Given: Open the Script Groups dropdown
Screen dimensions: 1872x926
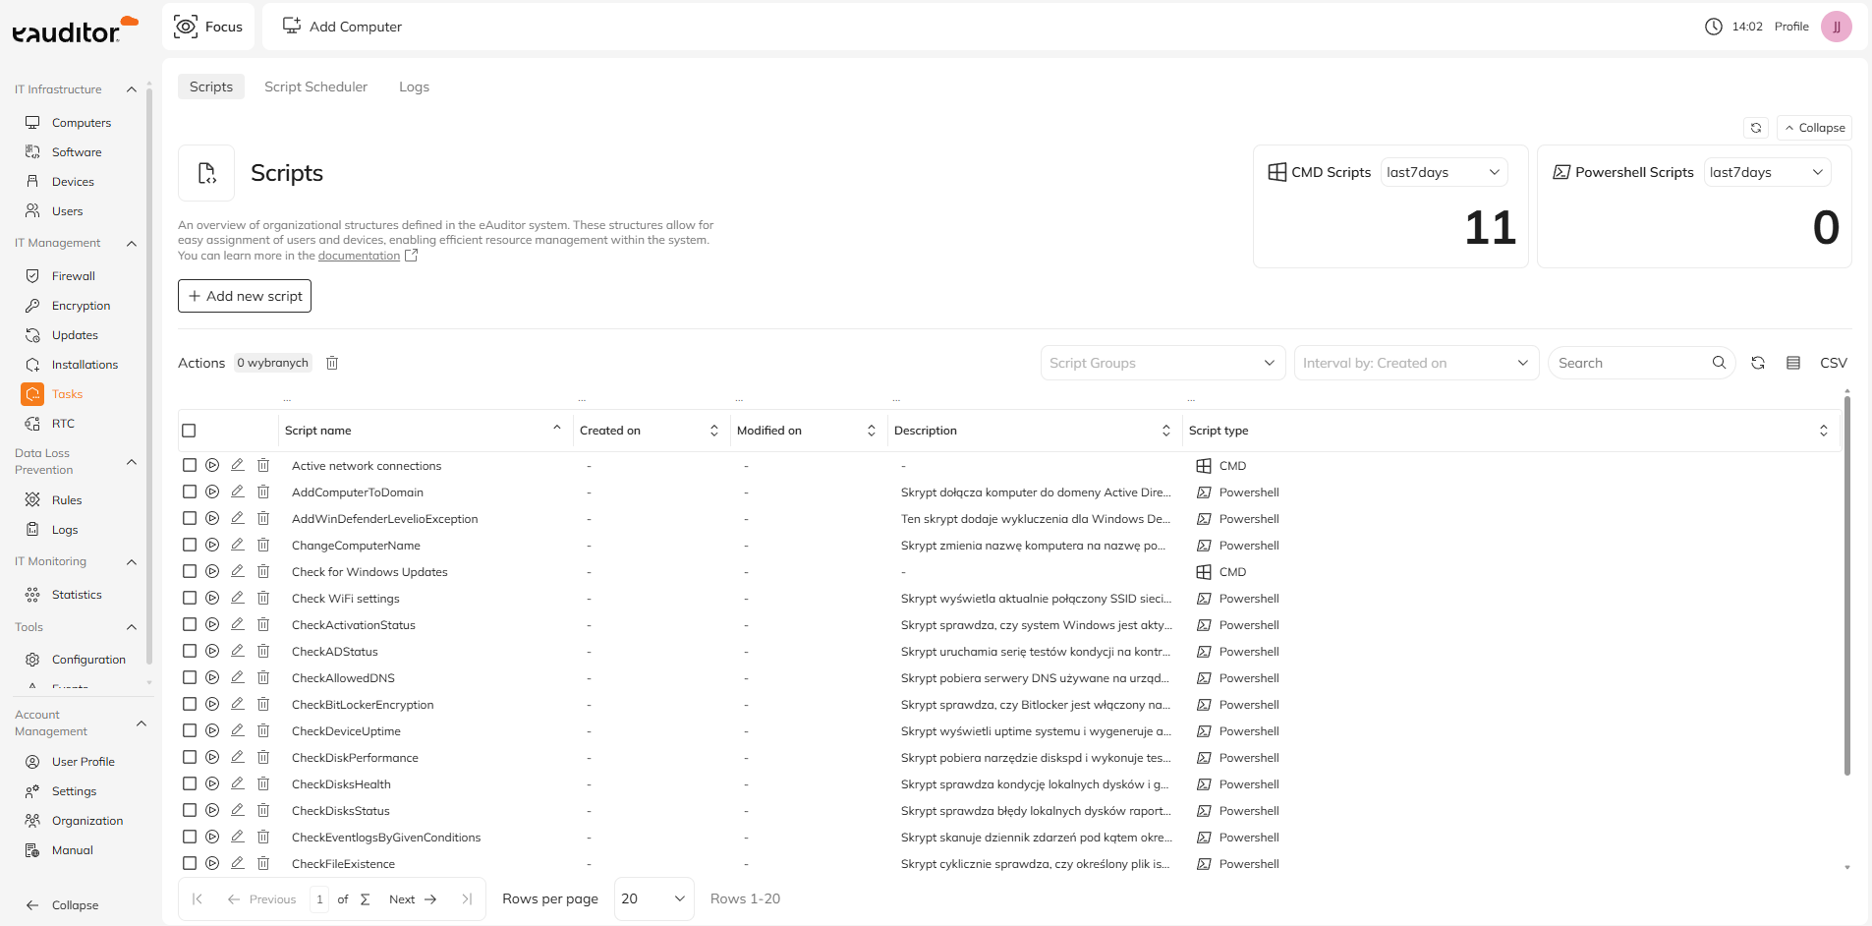Looking at the screenshot, I should click(1162, 363).
